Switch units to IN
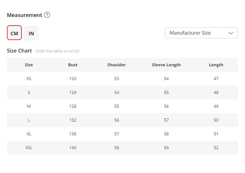This screenshot has width=245, height=173. point(31,33)
